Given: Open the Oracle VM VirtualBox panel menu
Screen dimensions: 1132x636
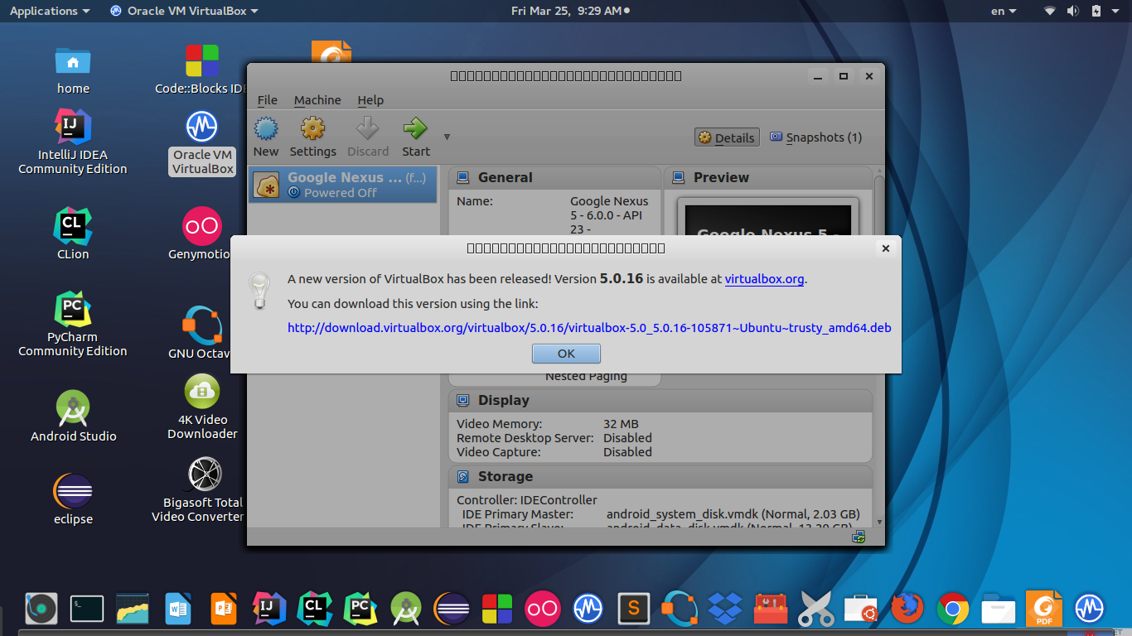Looking at the screenshot, I should click(x=184, y=11).
